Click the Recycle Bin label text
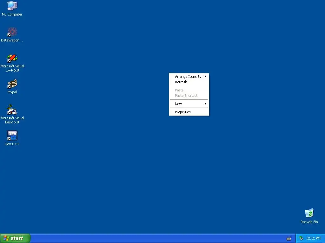This screenshot has height=243, width=325. [x=309, y=222]
